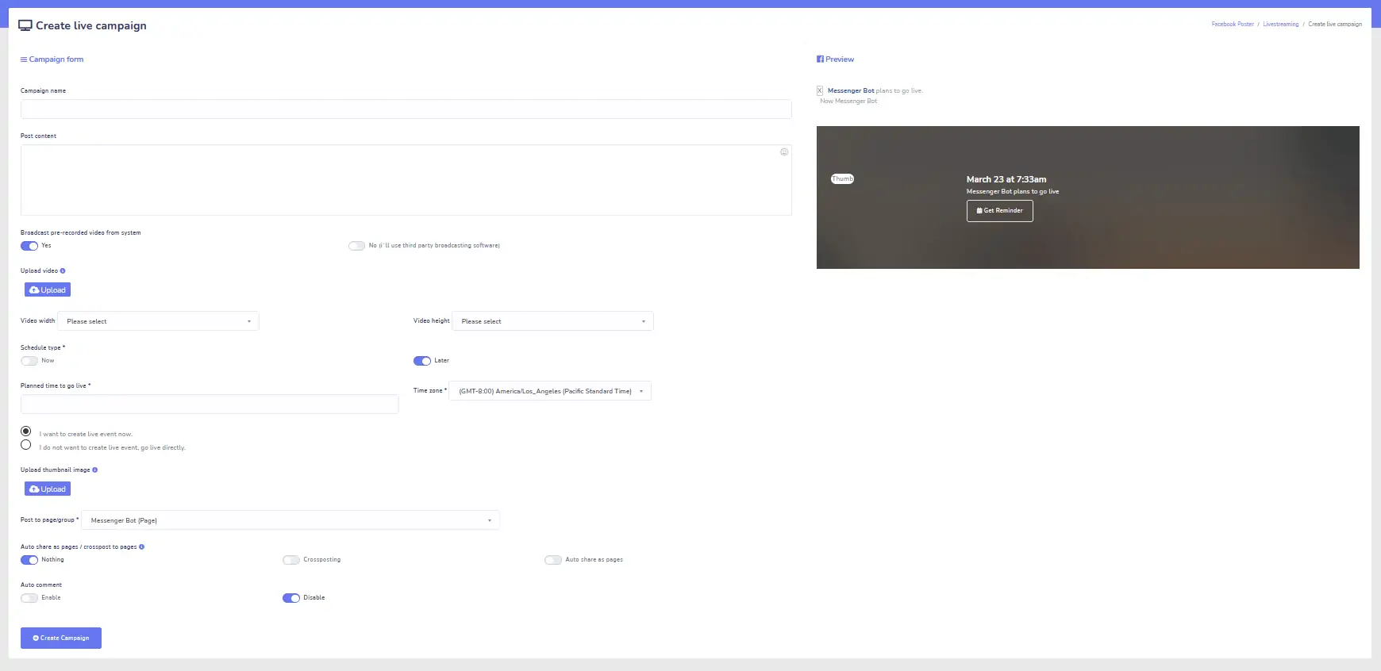The image size is (1381, 671).
Task: Expand the Time zone dropdown
Action: [551, 391]
